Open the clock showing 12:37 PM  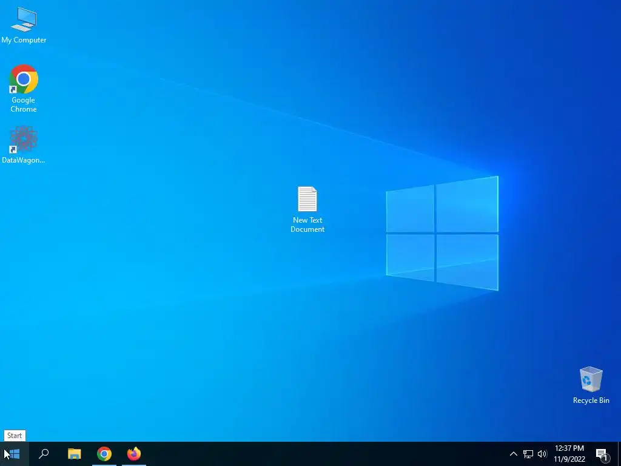tap(569, 454)
